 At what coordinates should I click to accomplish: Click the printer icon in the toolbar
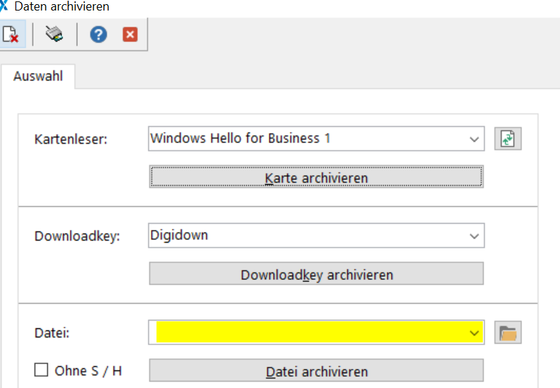pyautogui.click(x=54, y=34)
